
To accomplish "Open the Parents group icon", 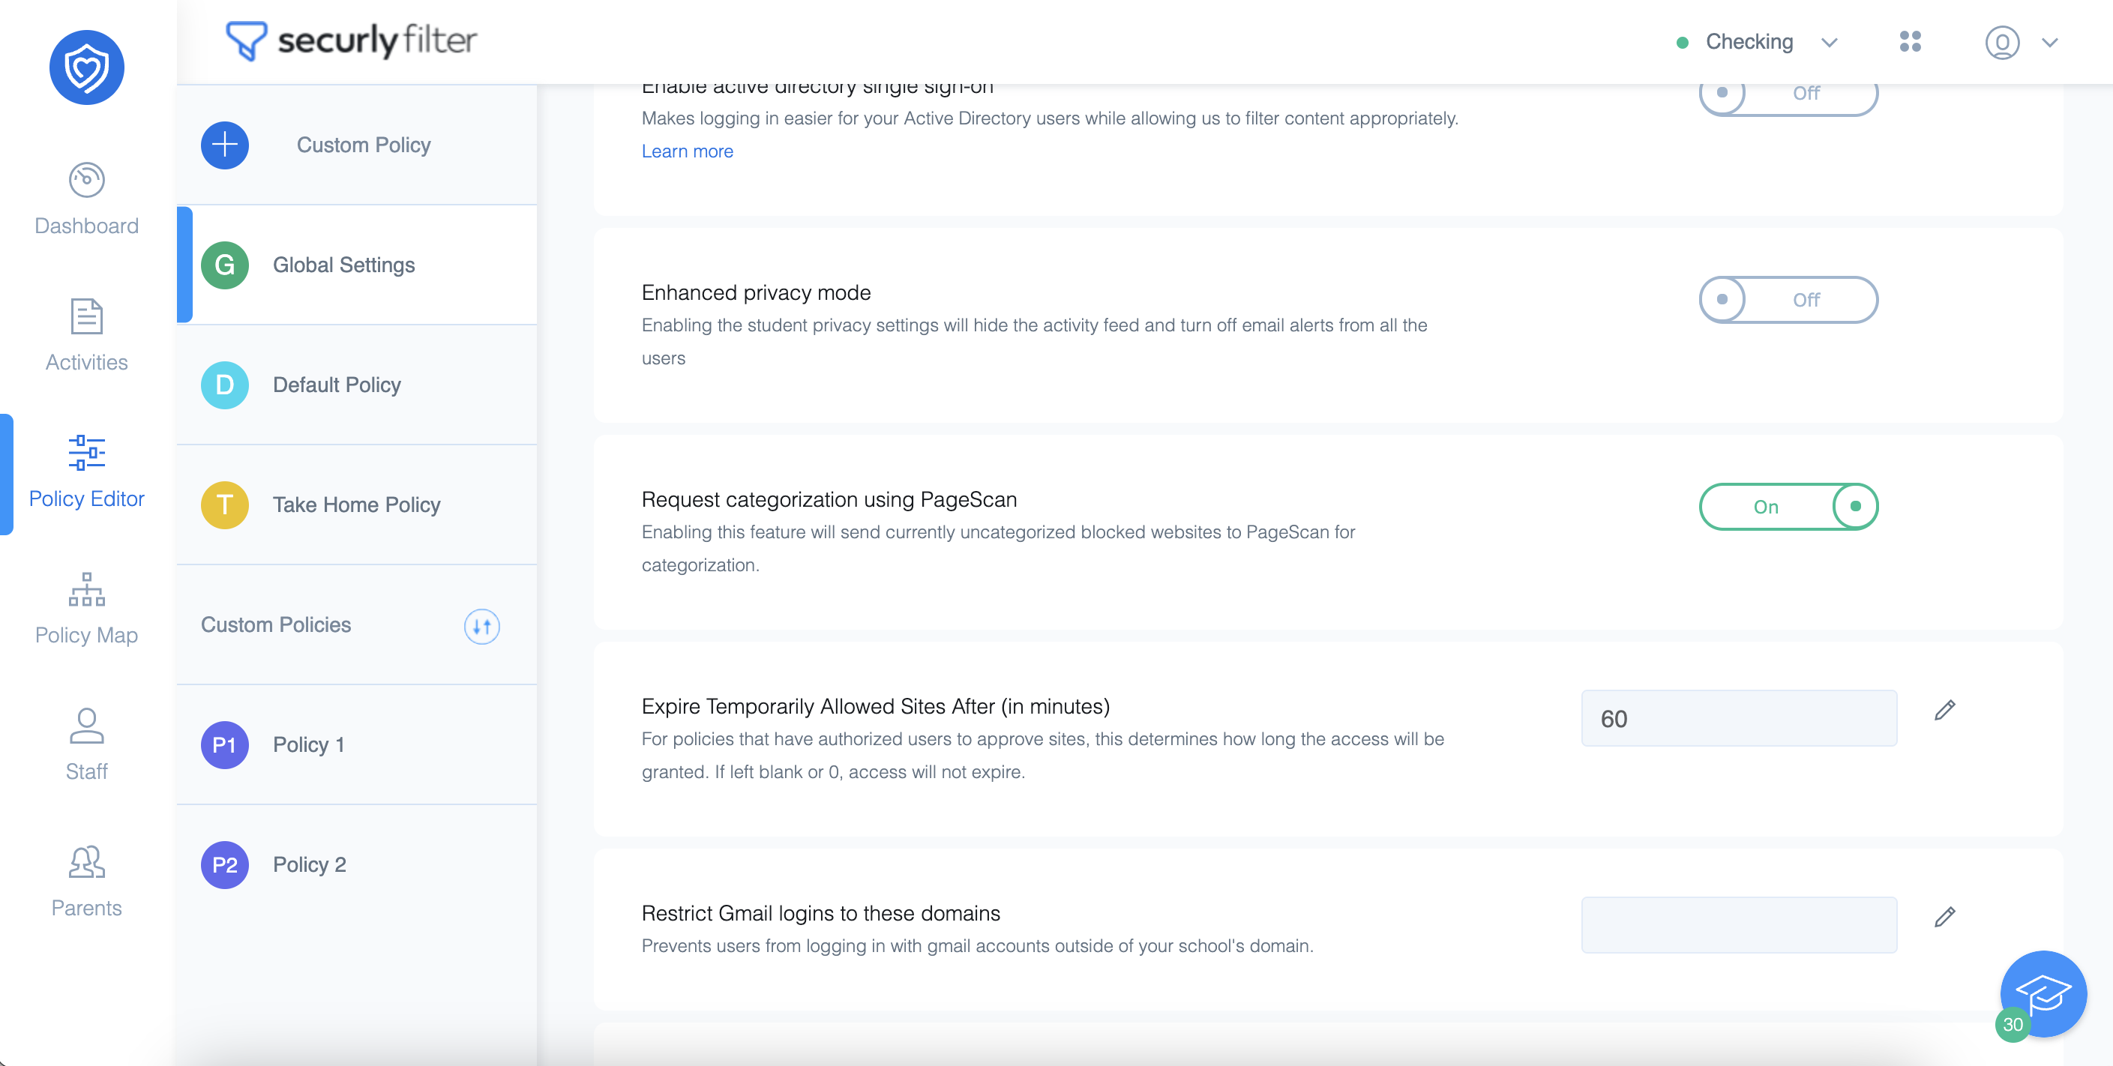I will tap(86, 862).
